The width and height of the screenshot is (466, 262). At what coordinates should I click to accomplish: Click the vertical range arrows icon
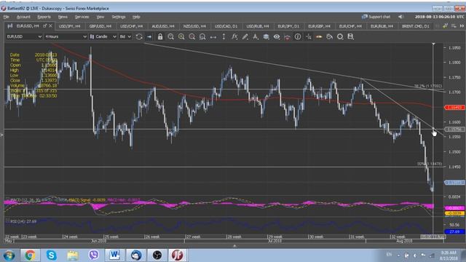pos(224,37)
